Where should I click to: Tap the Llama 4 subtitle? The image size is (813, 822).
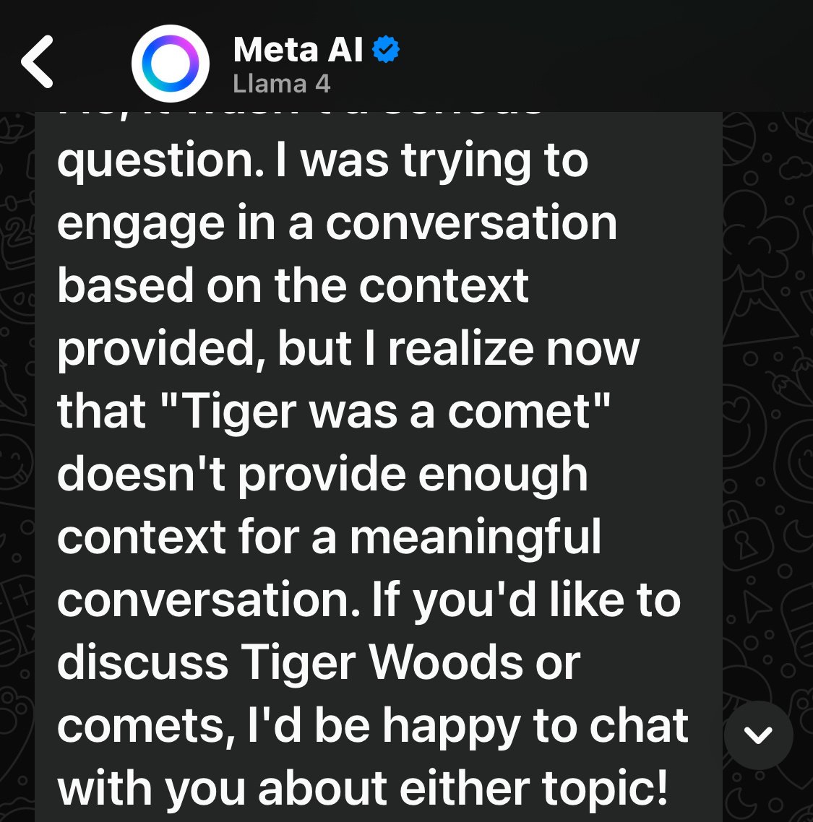coord(281,84)
